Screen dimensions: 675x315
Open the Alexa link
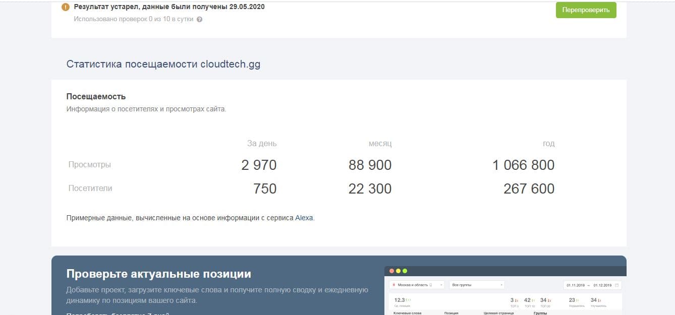[x=304, y=218]
